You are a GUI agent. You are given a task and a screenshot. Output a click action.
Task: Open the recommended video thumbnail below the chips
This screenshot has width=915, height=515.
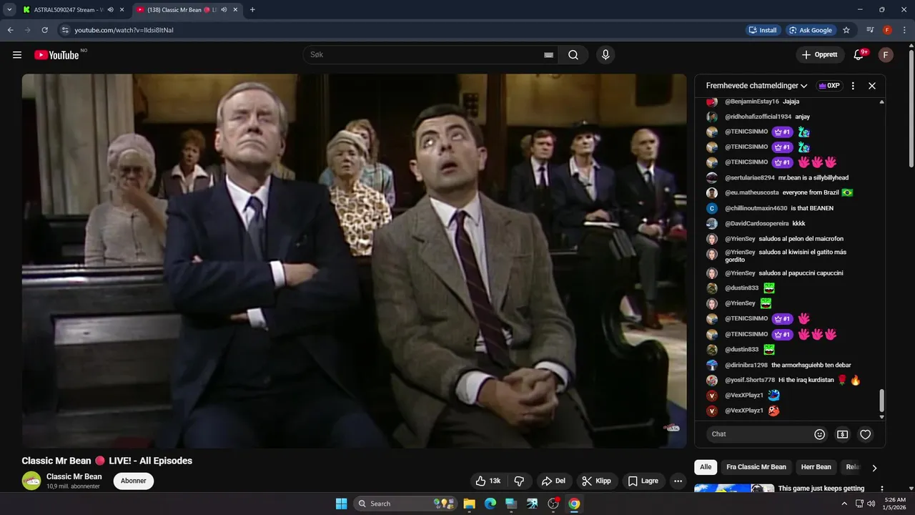point(734,489)
